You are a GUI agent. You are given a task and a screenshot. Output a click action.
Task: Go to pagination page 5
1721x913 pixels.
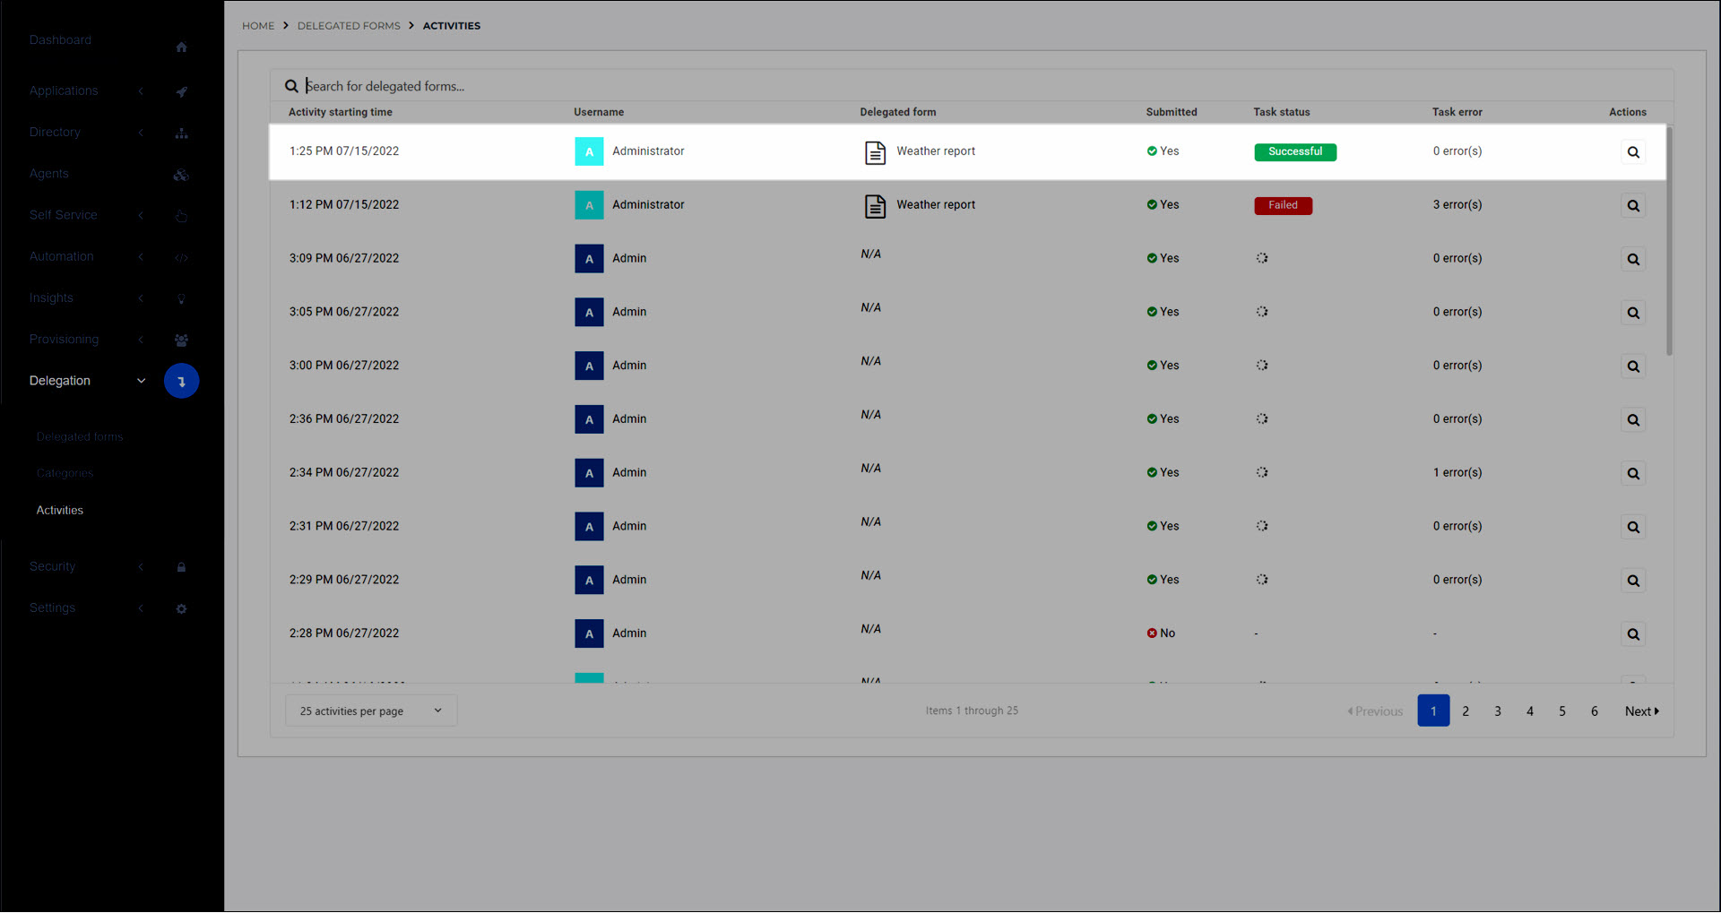coord(1562,711)
